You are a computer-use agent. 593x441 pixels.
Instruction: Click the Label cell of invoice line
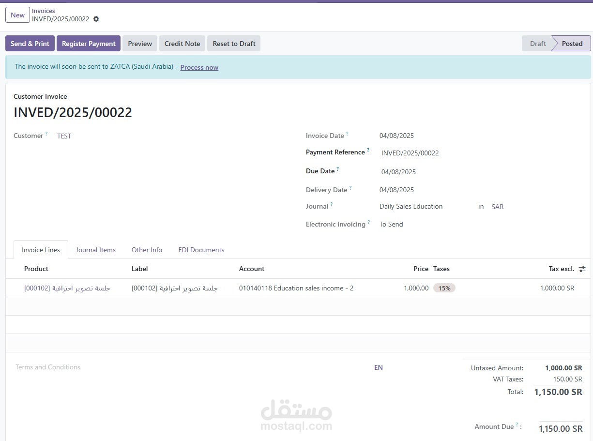(x=175, y=288)
